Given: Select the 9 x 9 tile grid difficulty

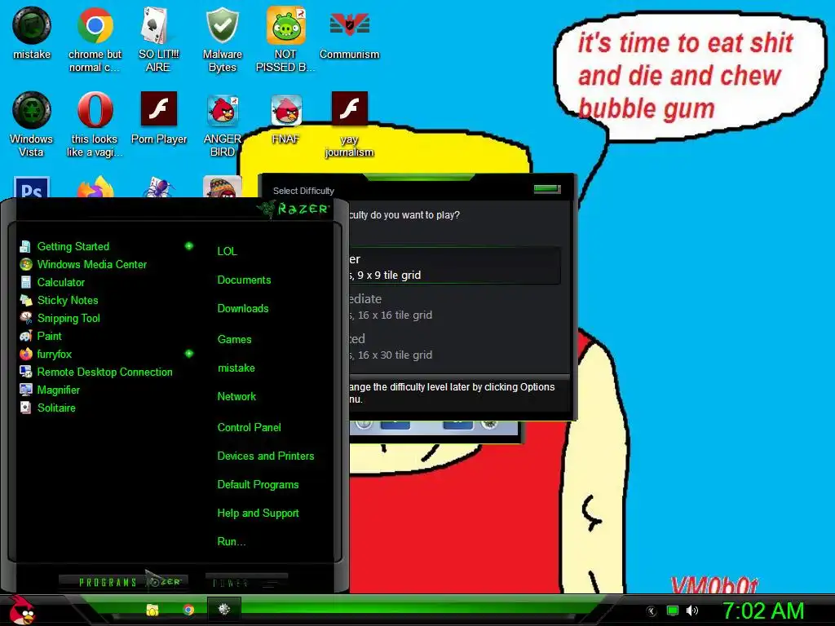Looking at the screenshot, I should pyautogui.click(x=454, y=267).
